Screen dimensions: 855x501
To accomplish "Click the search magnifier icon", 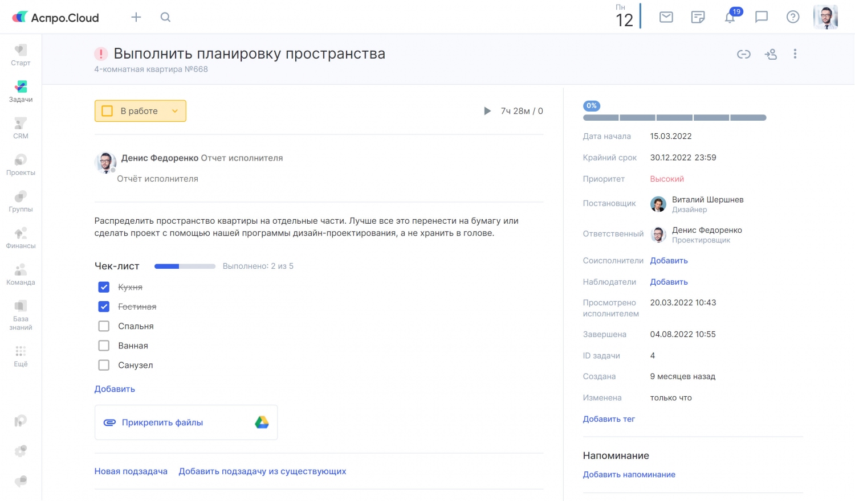I will coord(165,17).
